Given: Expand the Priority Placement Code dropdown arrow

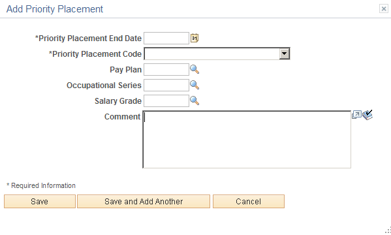Looking at the screenshot, I should [x=284, y=54].
